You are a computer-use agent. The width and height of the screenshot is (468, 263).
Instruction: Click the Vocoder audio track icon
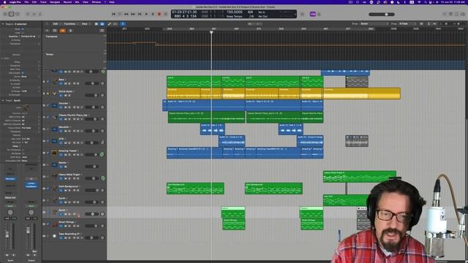[x=55, y=105]
